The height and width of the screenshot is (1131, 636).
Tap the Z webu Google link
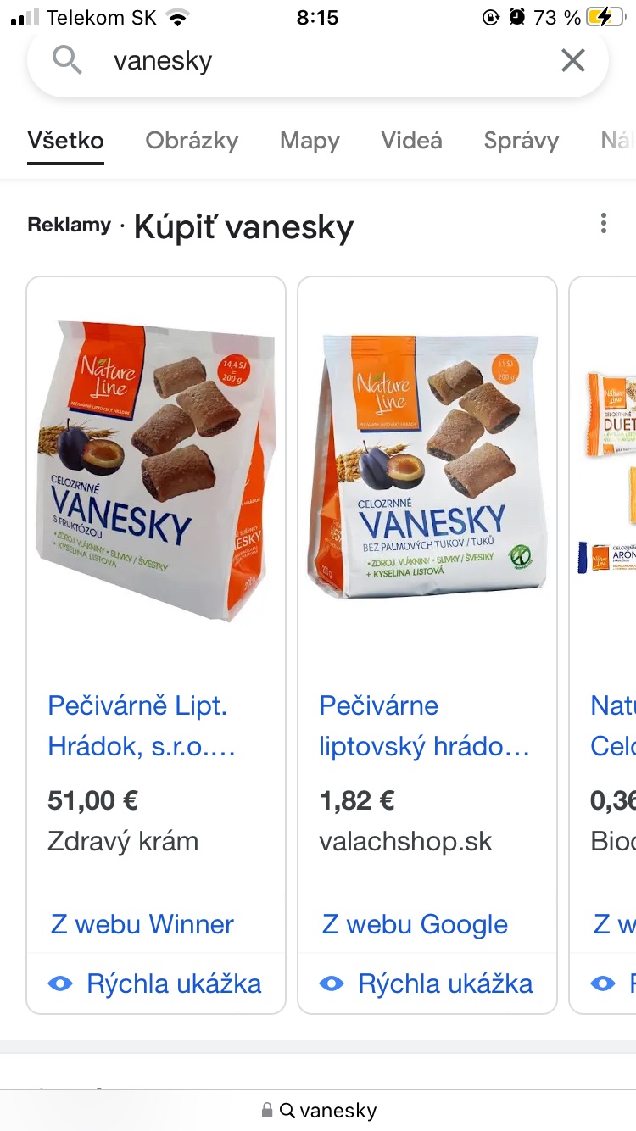coord(415,924)
